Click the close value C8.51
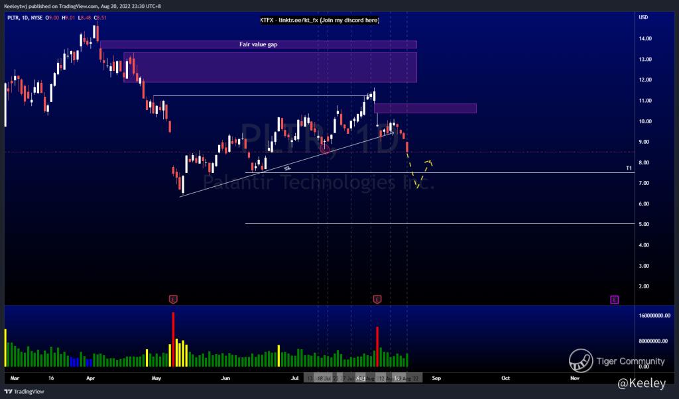This screenshot has width=679, height=399. tap(100, 18)
